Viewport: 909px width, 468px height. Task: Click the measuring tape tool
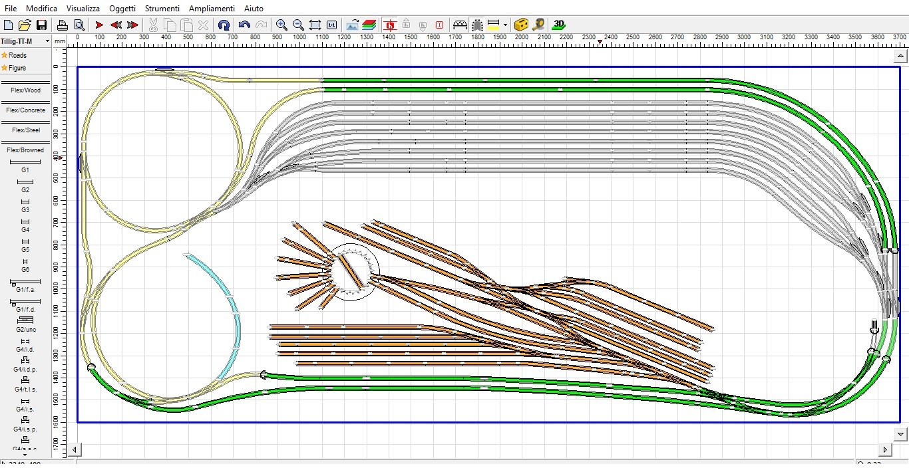pos(538,25)
